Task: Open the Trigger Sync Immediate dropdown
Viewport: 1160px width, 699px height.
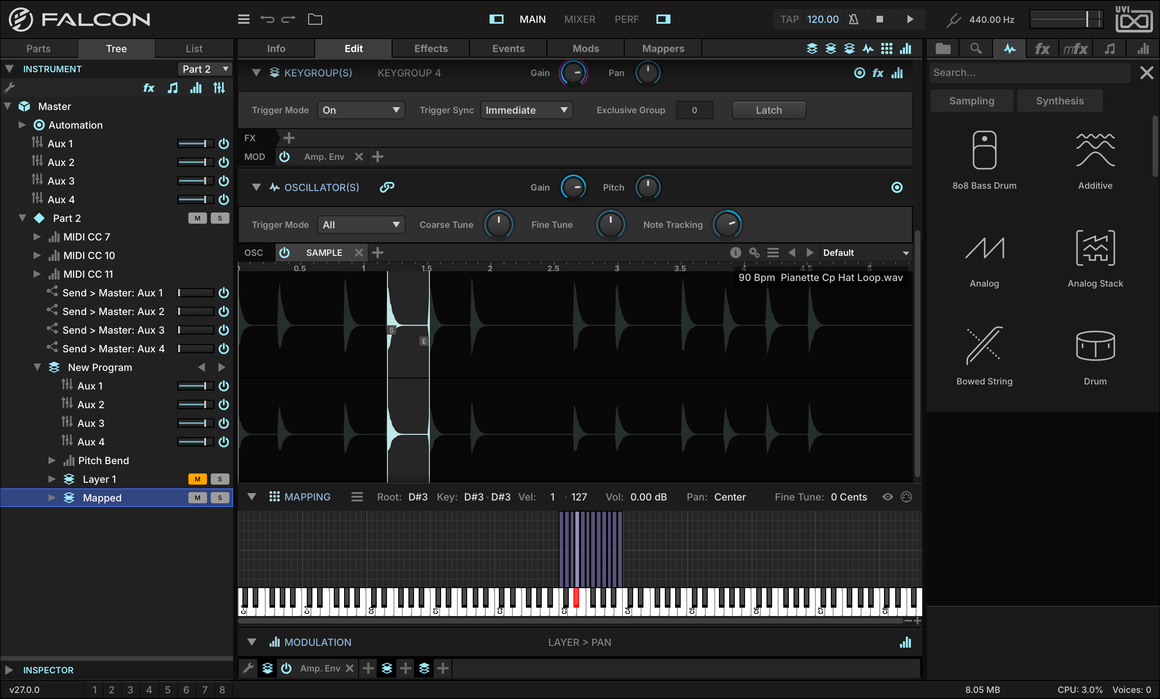Action: pyautogui.click(x=526, y=110)
